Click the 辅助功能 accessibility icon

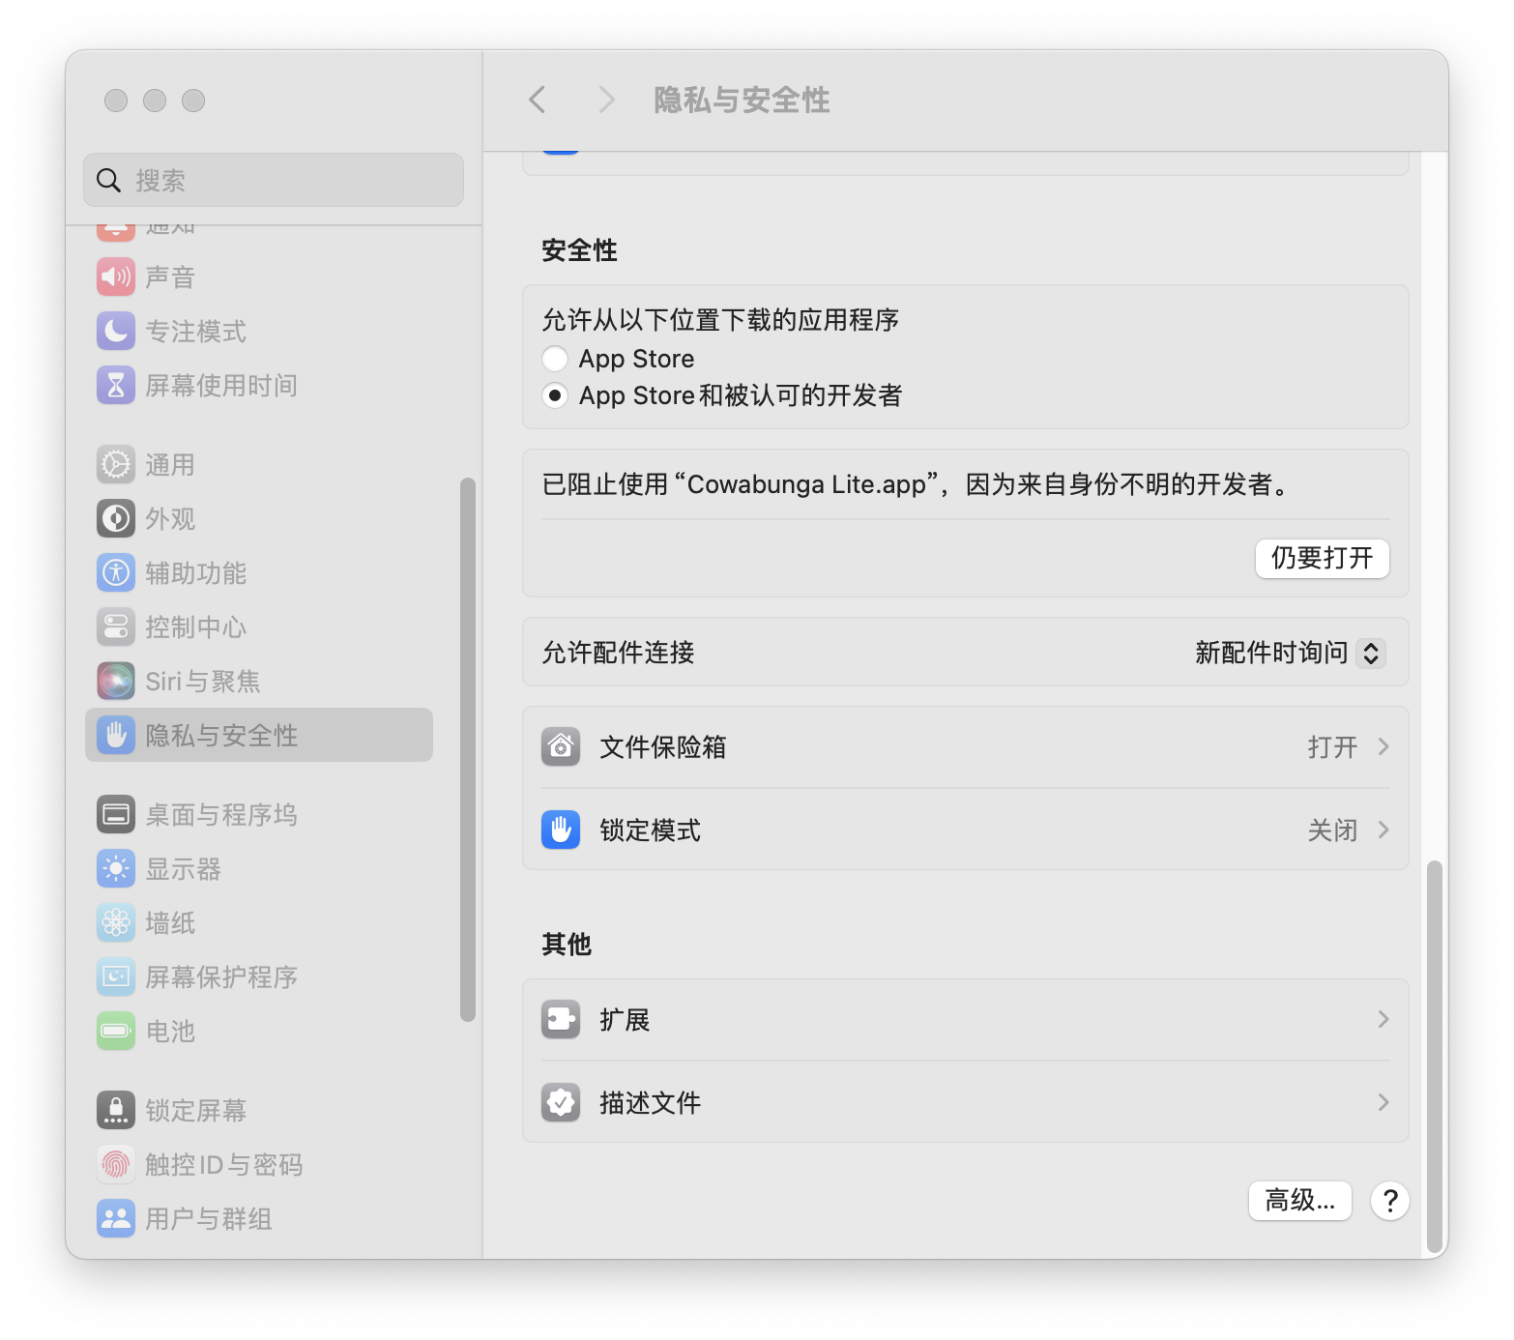coord(116,573)
